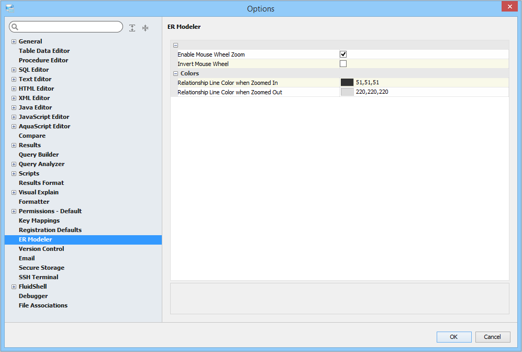Select the Query Analyzer label
522x352 pixels.
pyautogui.click(x=41, y=164)
